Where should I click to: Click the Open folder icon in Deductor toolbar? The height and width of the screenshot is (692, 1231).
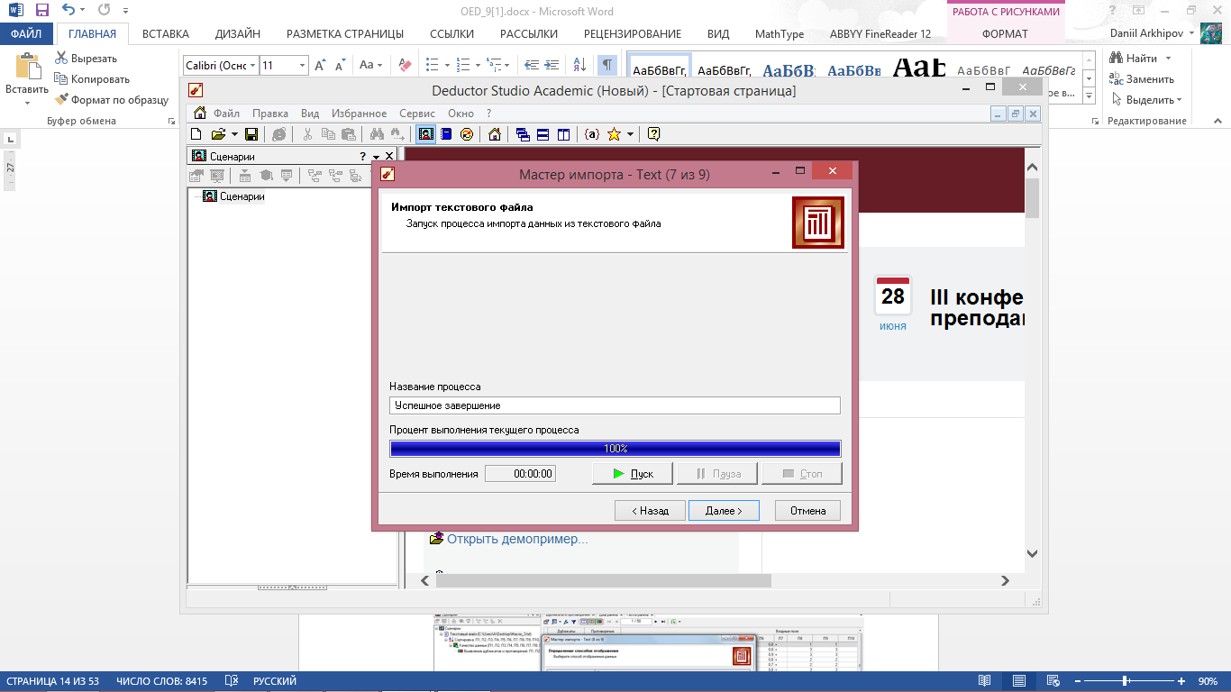[x=218, y=134]
